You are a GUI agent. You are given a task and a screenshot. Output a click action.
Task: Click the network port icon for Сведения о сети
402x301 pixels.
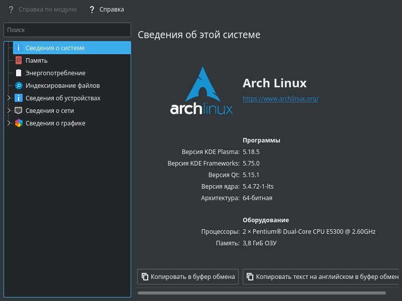(x=19, y=110)
